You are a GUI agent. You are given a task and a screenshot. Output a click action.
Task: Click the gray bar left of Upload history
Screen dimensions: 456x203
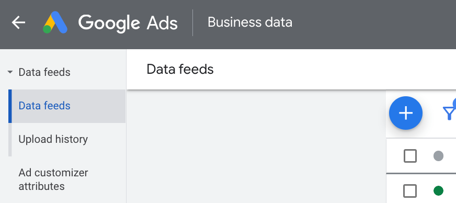coord(10,140)
